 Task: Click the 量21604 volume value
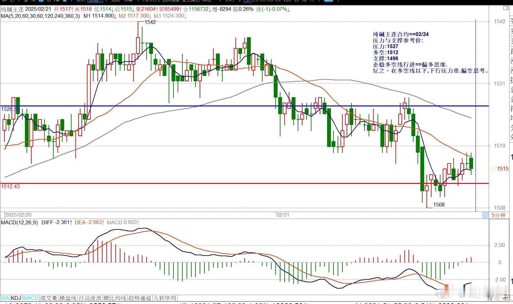coord(147,9)
